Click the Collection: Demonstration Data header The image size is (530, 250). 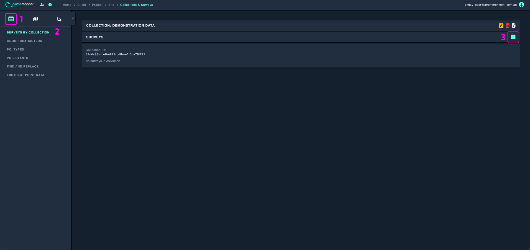point(301,25)
